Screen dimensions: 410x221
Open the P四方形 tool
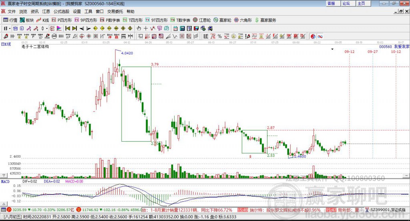pyautogui.click(x=62, y=20)
